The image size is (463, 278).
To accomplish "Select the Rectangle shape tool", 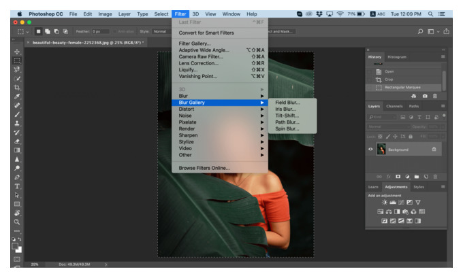I will pos(17,204).
